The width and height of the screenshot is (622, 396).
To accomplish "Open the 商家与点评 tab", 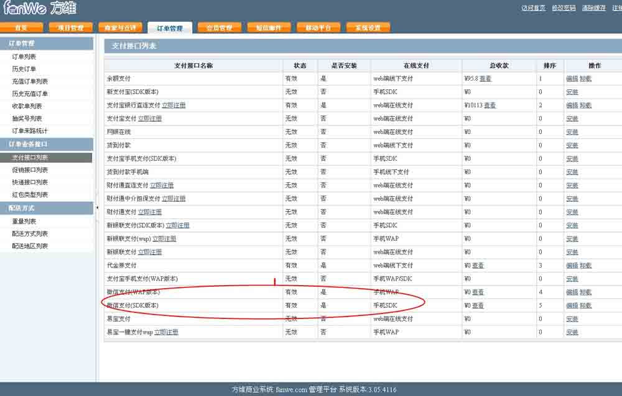I will pyautogui.click(x=120, y=27).
